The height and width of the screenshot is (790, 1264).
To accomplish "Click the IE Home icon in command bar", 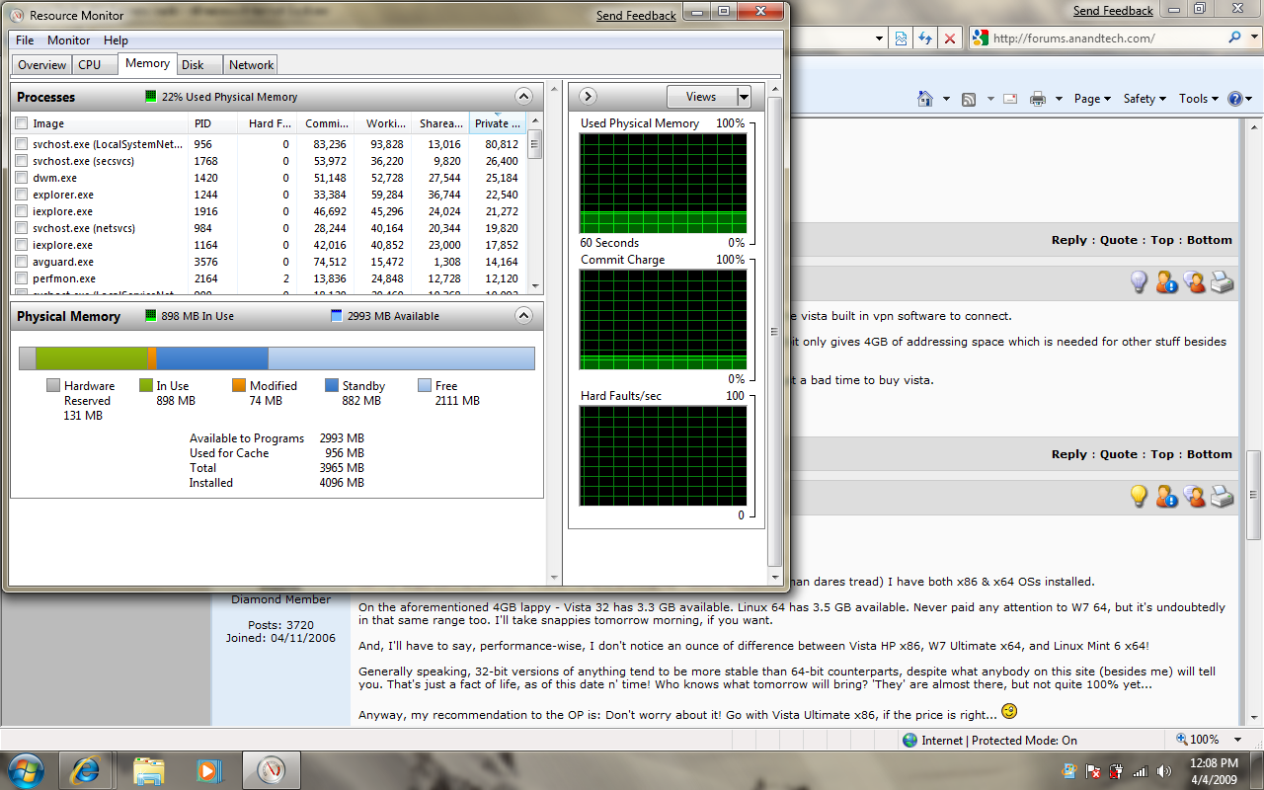I will click(925, 99).
